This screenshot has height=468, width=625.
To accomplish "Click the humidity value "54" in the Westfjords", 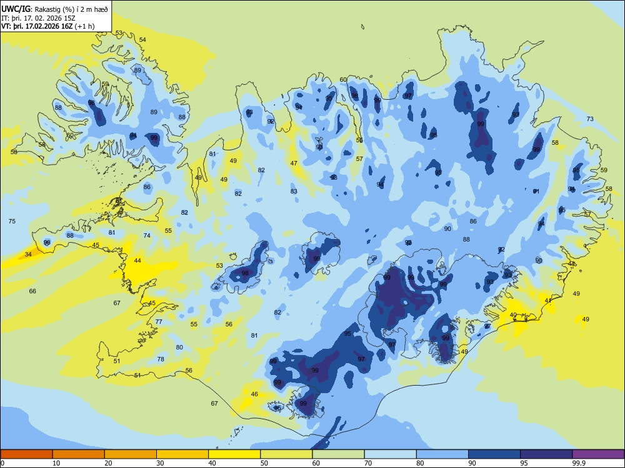I will [142, 39].
